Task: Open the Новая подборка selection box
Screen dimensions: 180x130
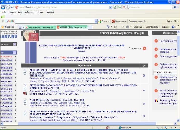Action: (x=165, y=72)
